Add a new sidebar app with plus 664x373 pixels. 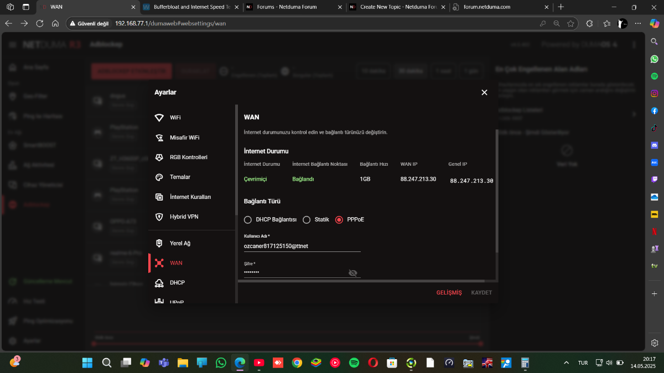pyautogui.click(x=655, y=294)
